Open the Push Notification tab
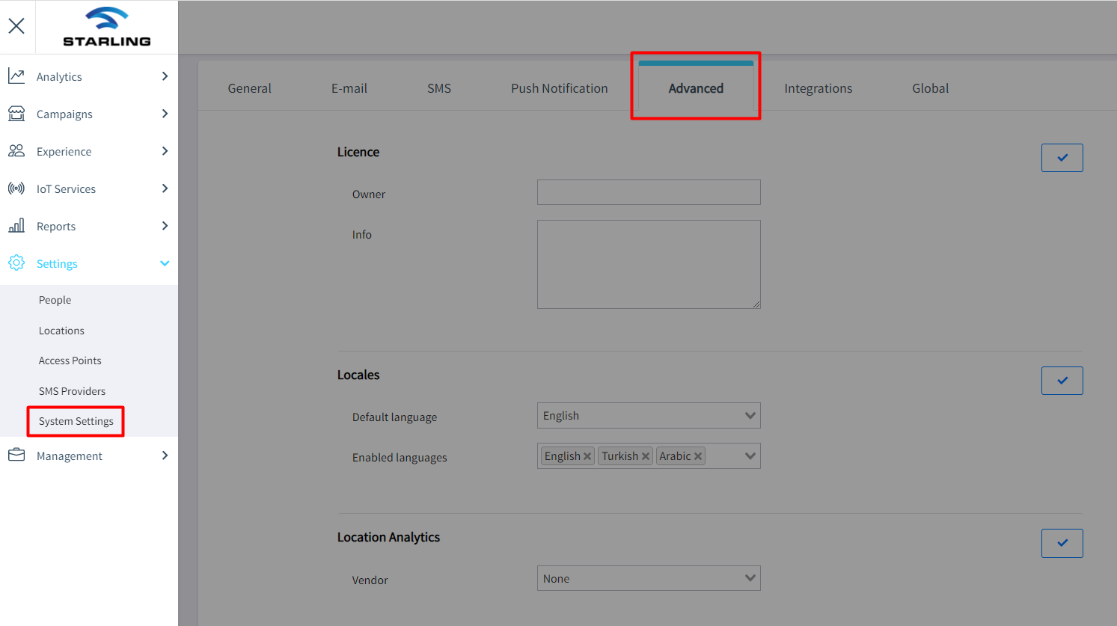This screenshot has height=626, width=1117. pos(560,88)
